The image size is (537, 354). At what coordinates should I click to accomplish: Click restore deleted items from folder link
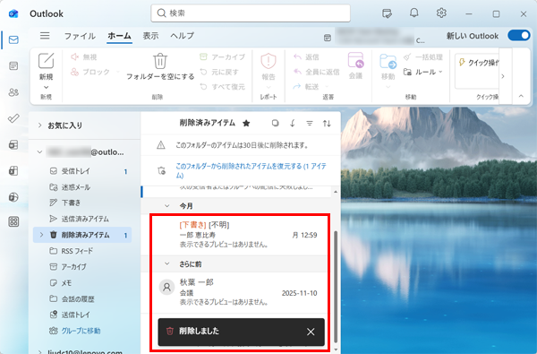click(x=251, y=170)
